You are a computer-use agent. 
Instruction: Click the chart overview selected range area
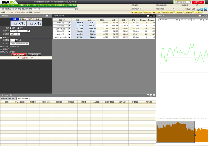point(176,132)
